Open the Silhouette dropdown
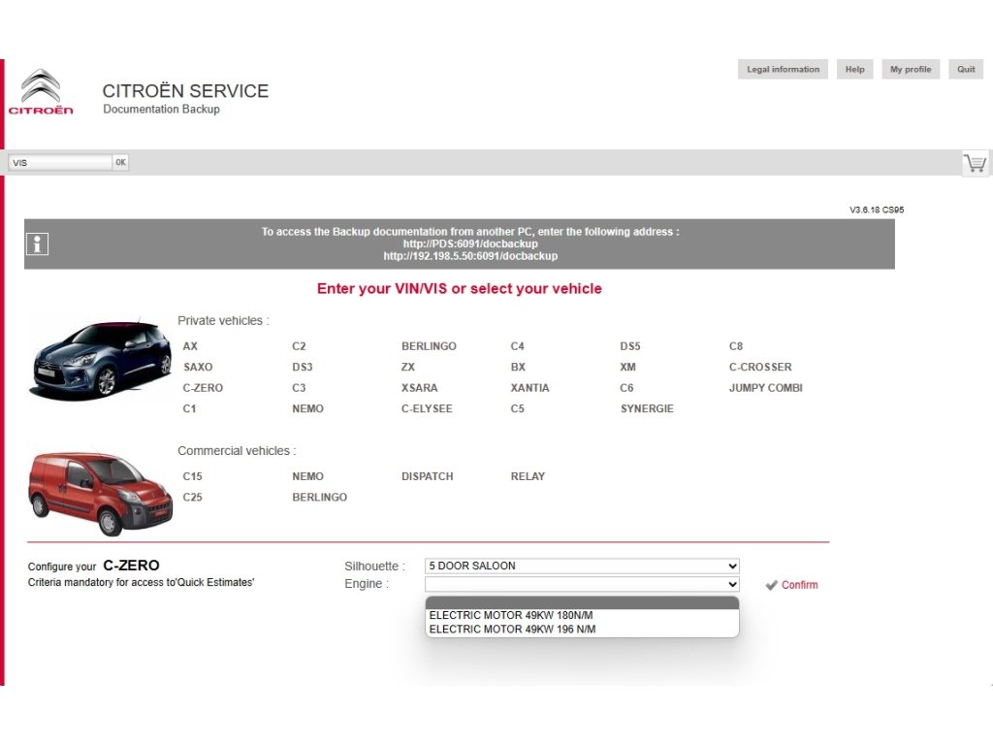Image resolution: width=993 pixels, height=745 pixels. tap(582, 566)
